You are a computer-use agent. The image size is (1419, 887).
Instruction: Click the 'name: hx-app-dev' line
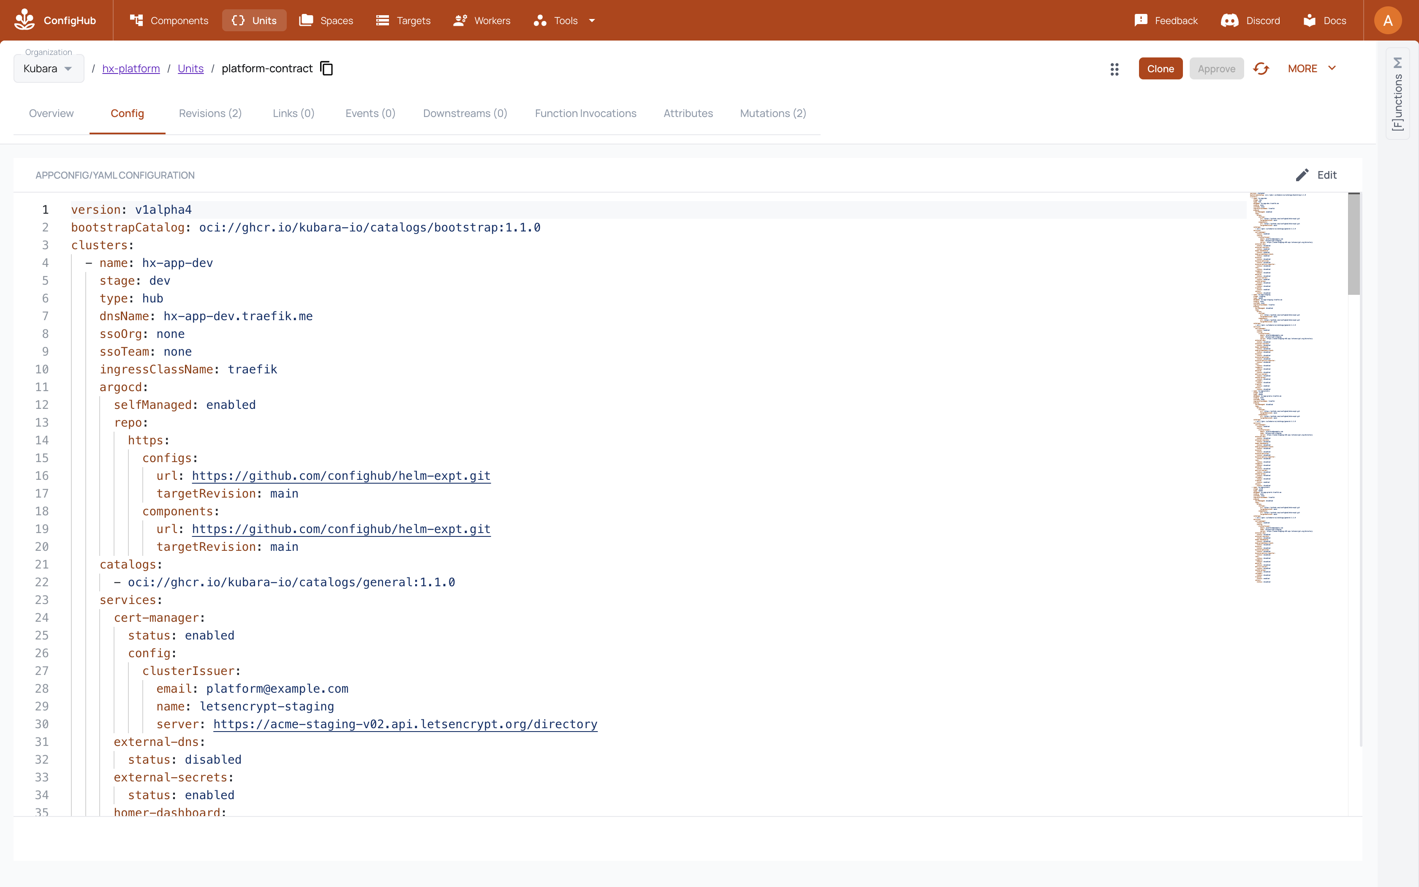(x=156, y=263)
